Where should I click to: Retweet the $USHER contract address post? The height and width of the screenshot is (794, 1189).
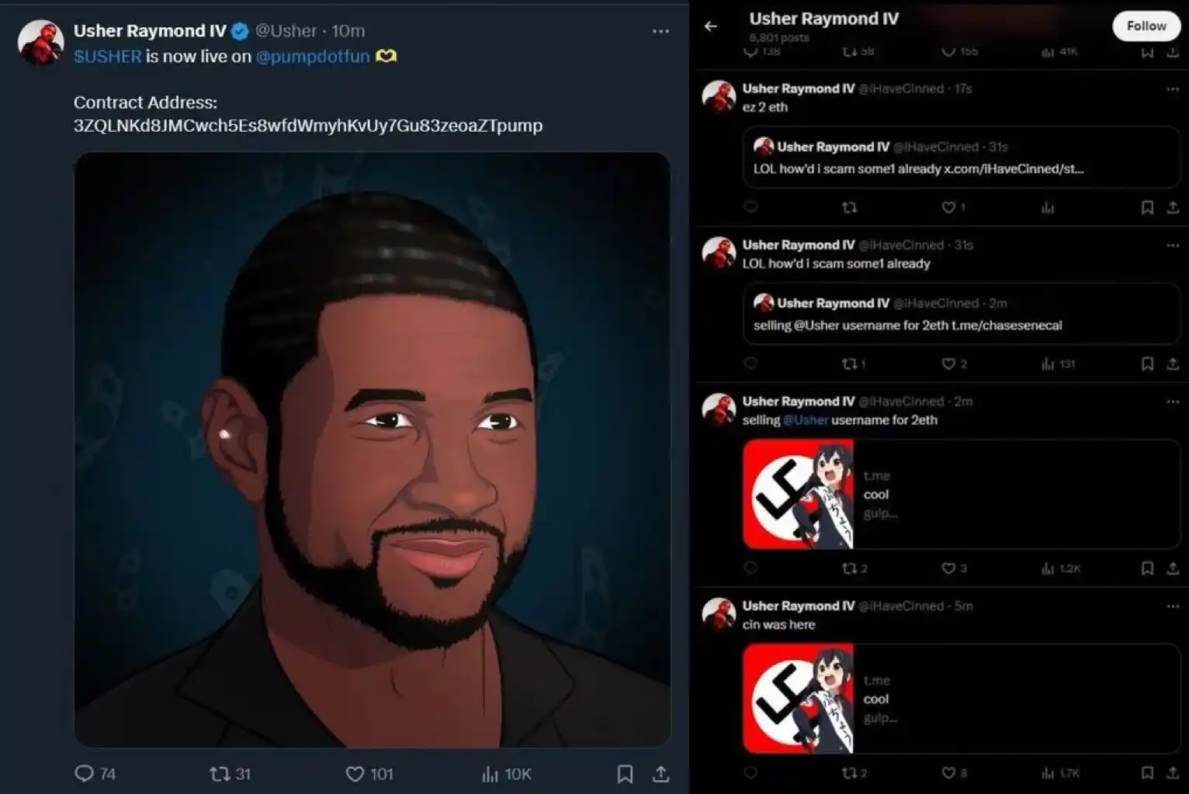pyautogui.click(x=220, y=773)
